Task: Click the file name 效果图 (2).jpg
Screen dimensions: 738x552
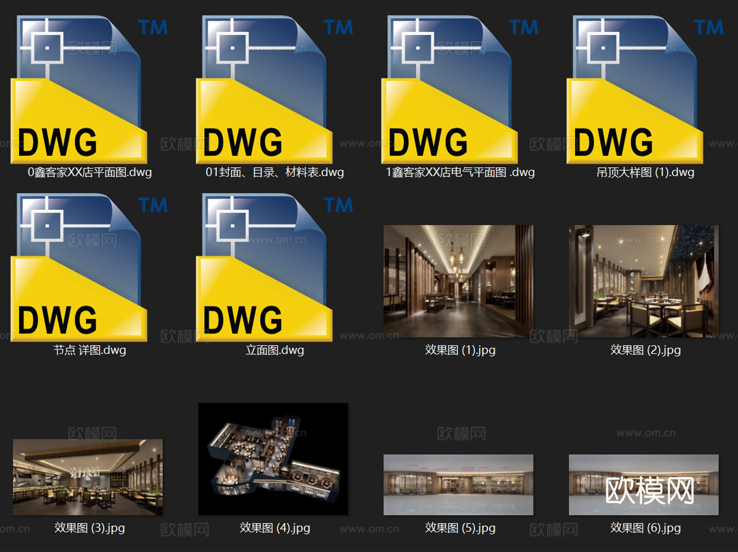Action: click(x=645, y=350)
